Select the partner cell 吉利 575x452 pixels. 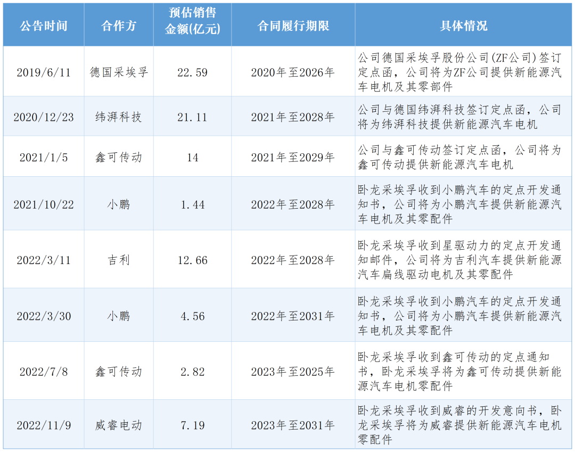tap(119, 260)
